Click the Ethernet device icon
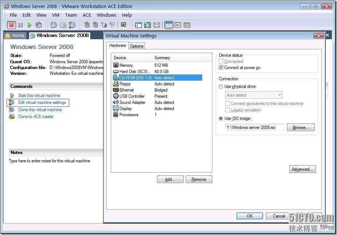 point(115,90)
